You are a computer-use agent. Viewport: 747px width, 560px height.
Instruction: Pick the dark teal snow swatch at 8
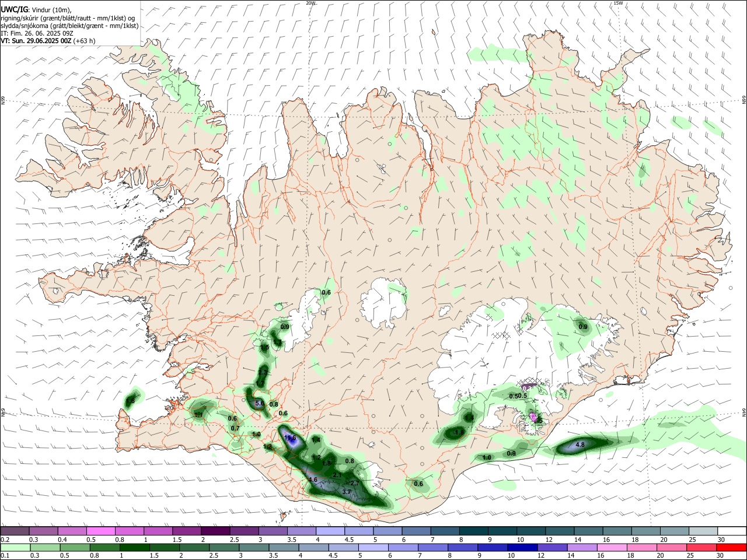pyautogui.click(x=473, y=531)
